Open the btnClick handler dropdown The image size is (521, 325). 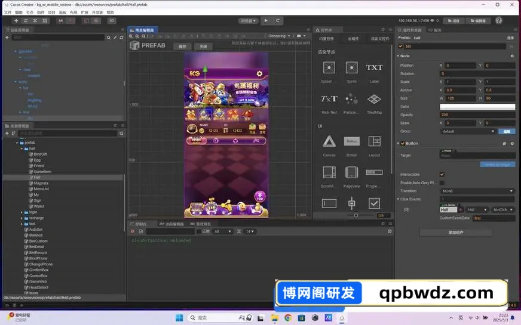[x=502, y=209]
